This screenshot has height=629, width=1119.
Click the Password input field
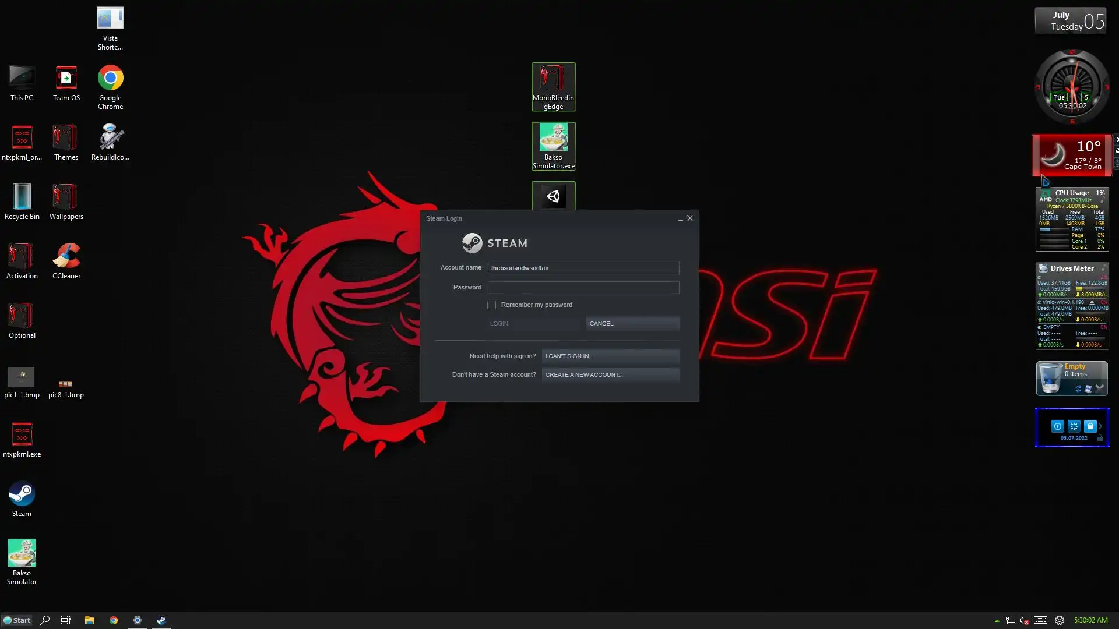pos(583,288)
